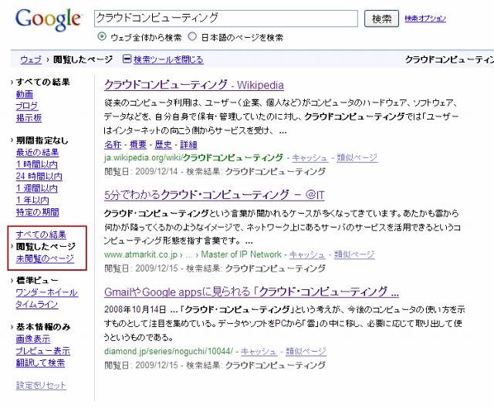Open 類似ページ for the diamond.jp result
The width and height of the screenshot is (494, 408).
[306, 352]
